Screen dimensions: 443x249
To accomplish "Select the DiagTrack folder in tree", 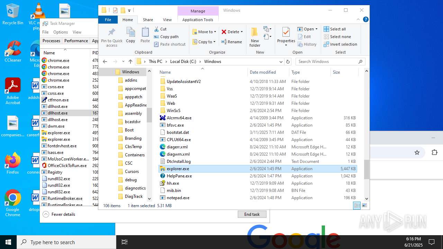I will pyautogui.click(x=134, y=196).
